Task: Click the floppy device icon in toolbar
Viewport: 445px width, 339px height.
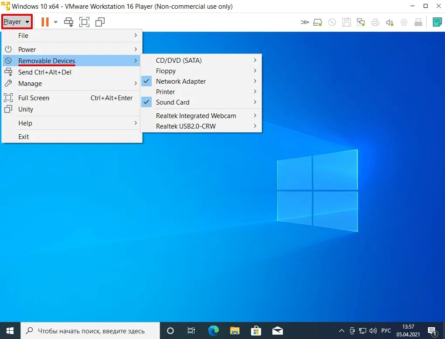Action: click(346, 22)
